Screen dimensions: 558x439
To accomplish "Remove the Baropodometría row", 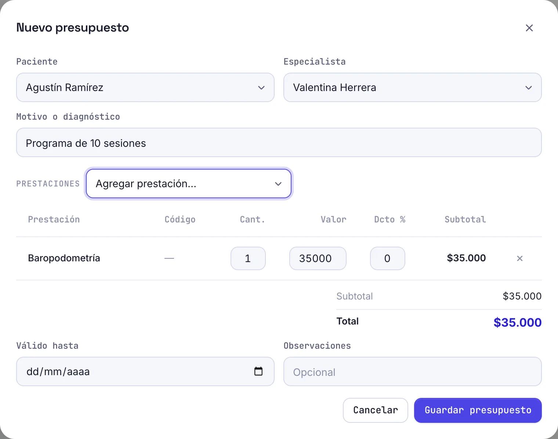I will tap(519, 258).
